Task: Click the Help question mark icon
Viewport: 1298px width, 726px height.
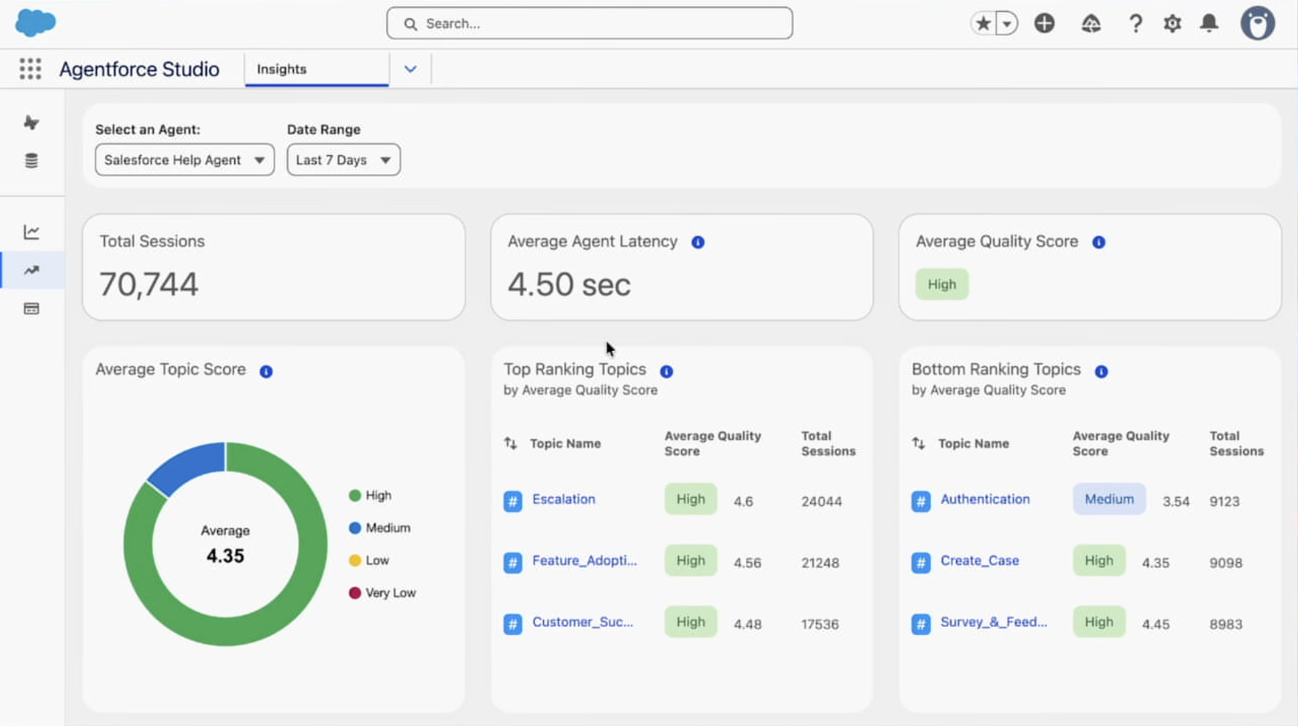Action: (1135, 23)
